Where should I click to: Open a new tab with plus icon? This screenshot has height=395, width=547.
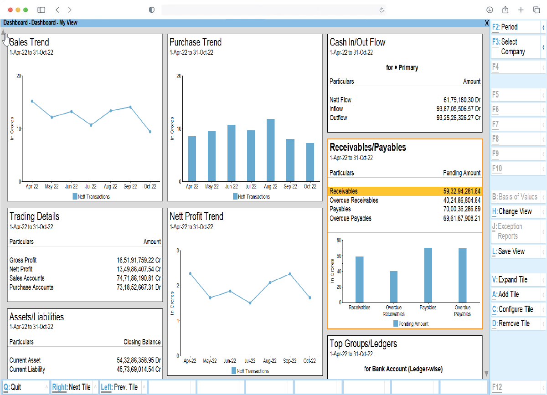(521, 10)
